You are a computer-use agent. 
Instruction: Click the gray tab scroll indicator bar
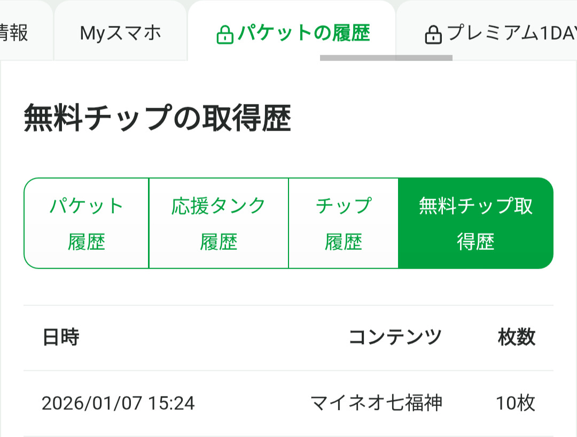tap(386, 58)
